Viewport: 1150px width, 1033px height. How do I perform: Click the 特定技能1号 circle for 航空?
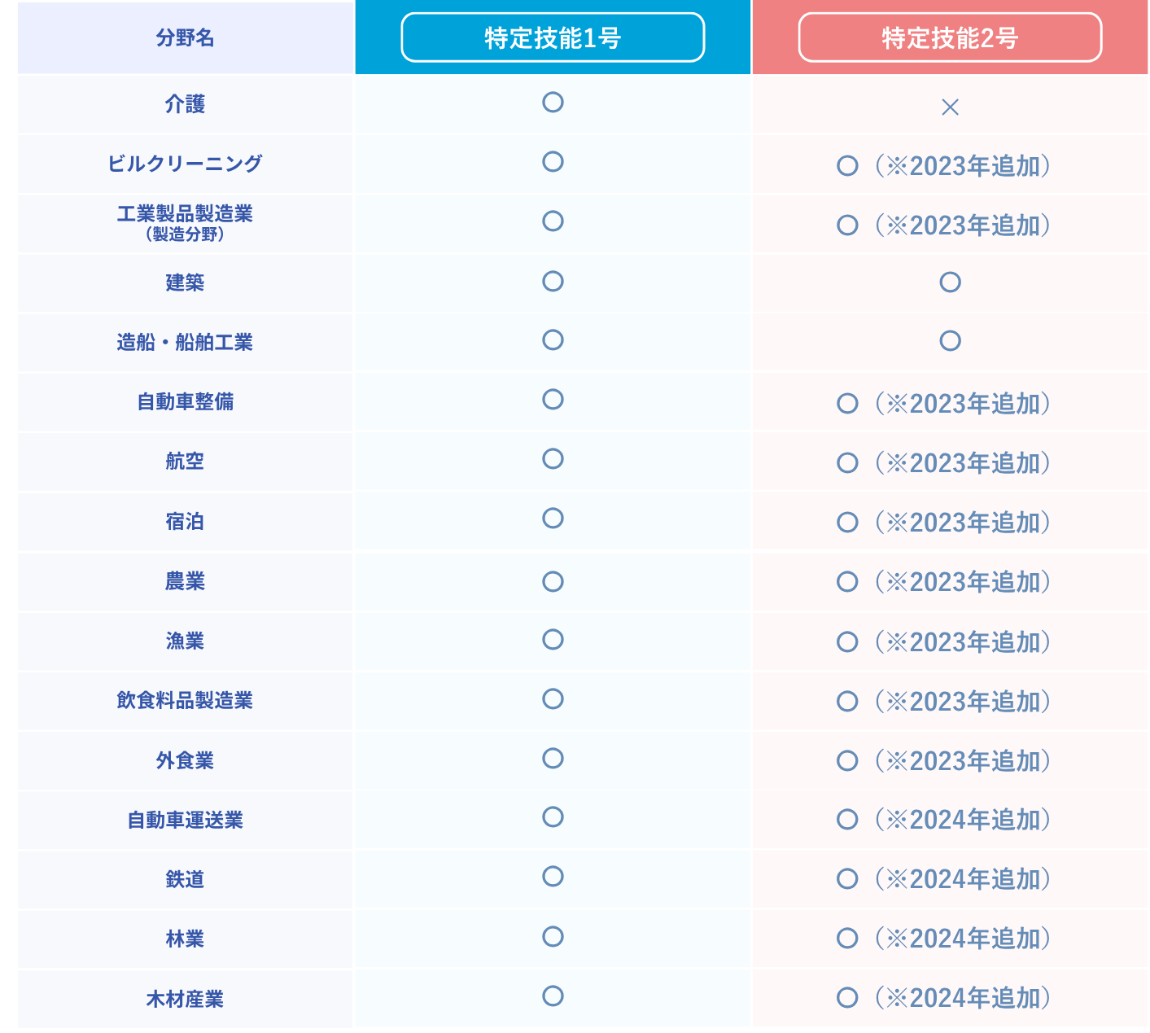tap(553, 459)
